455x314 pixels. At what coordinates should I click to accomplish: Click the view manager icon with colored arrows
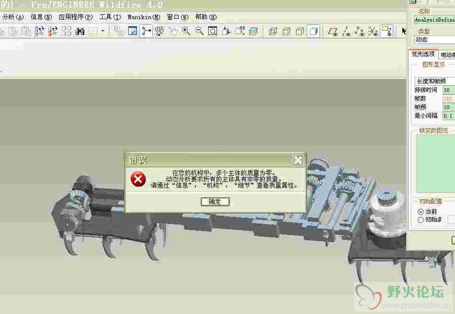click(x=40, y=31)
